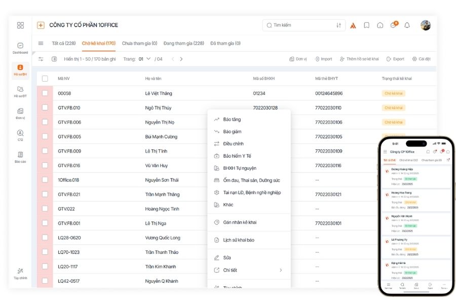Sort by Họ và tên column header
The image size is (456, 304).
153,79
